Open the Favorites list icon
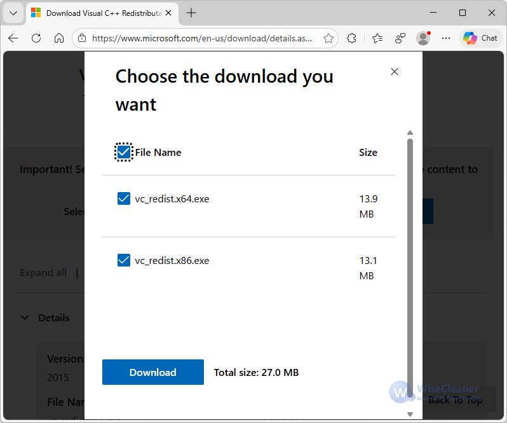This screenshot has width=507, height=423. [377, 38]
